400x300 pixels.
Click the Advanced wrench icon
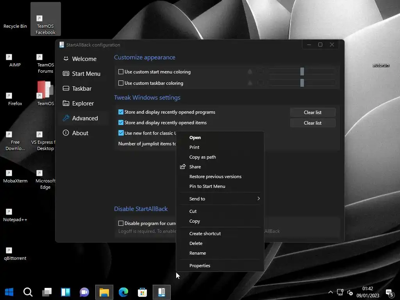pyautogui.click(x=66, y=118)
